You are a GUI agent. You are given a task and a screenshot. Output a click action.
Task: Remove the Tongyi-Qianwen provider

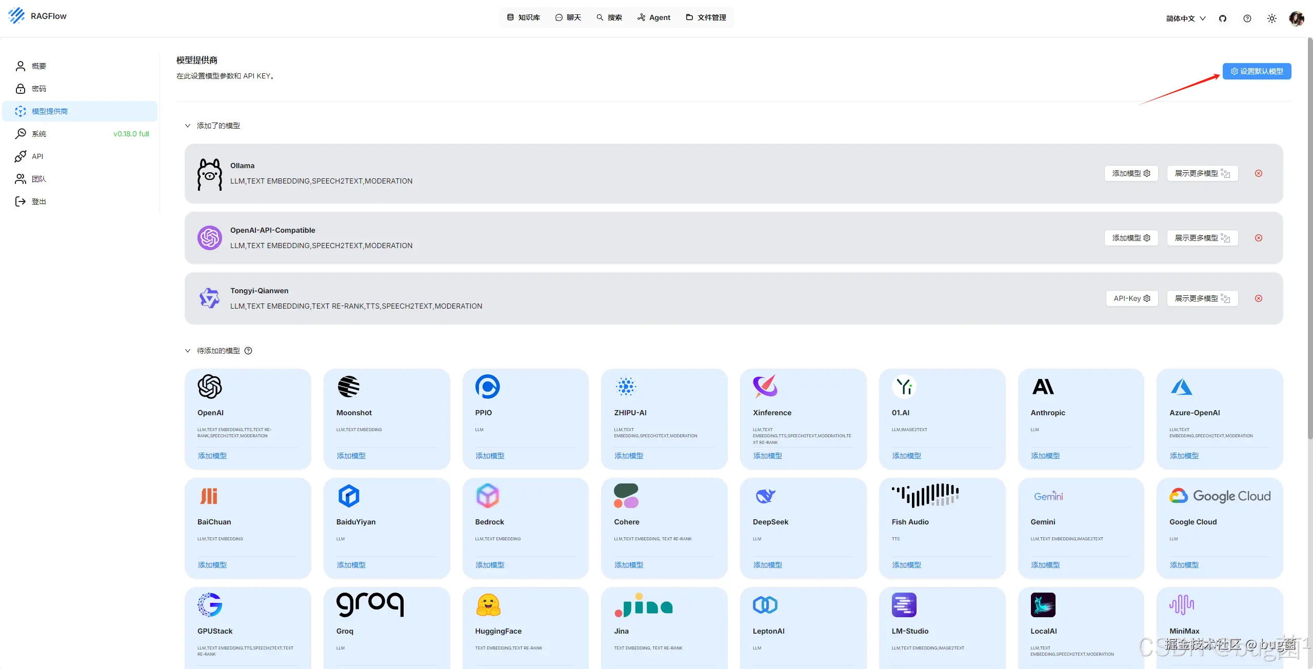tap(1259, 298)
